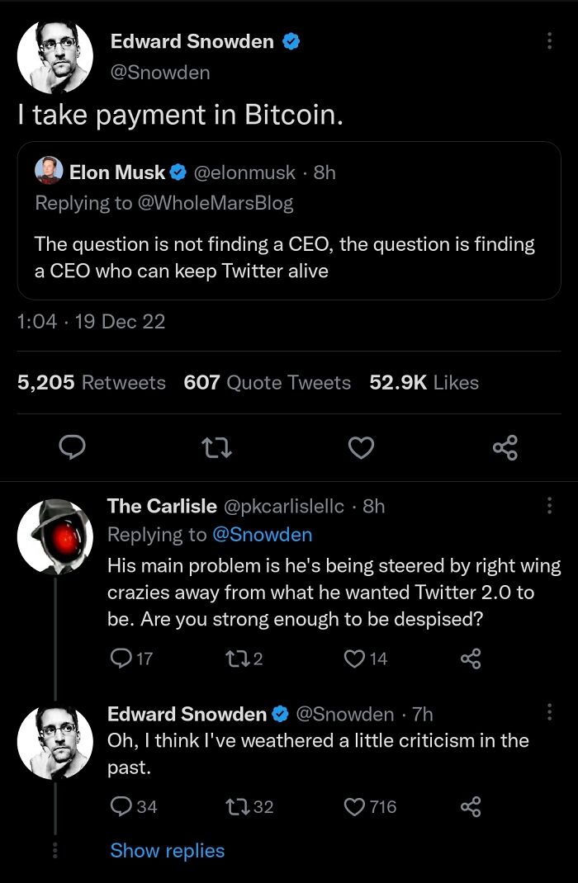The width and height of the screenshot is (578, 883).
Task: Open The Carlisle's profile picture
Action: tap(54, 536)
